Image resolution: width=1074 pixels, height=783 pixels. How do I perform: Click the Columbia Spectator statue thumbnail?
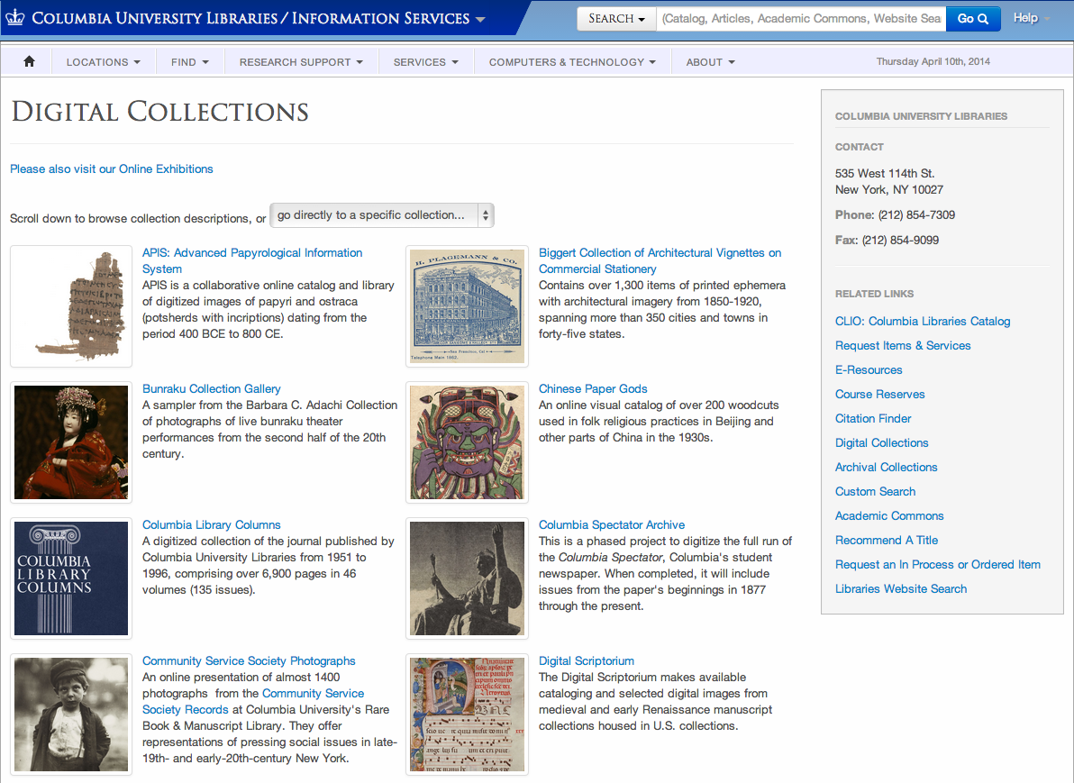pyautogui.click(x=467, y=578)
